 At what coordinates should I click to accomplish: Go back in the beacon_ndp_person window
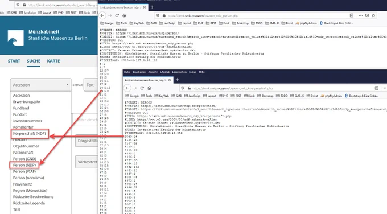click(102, 15)
